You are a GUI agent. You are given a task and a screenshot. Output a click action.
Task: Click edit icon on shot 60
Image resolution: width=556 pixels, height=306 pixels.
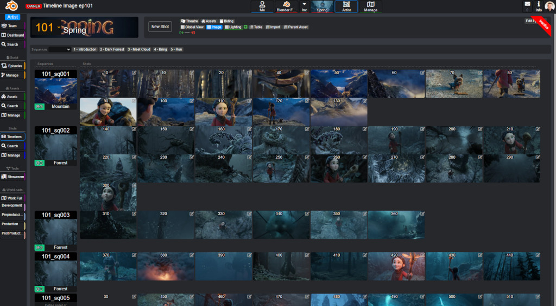pyautogui.click(x=422, y=73)
